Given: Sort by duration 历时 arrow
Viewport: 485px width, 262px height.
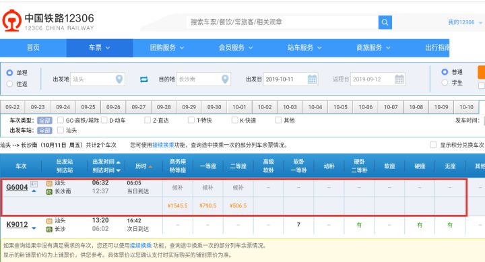Looking at the screenshot, I should point(150,166).
